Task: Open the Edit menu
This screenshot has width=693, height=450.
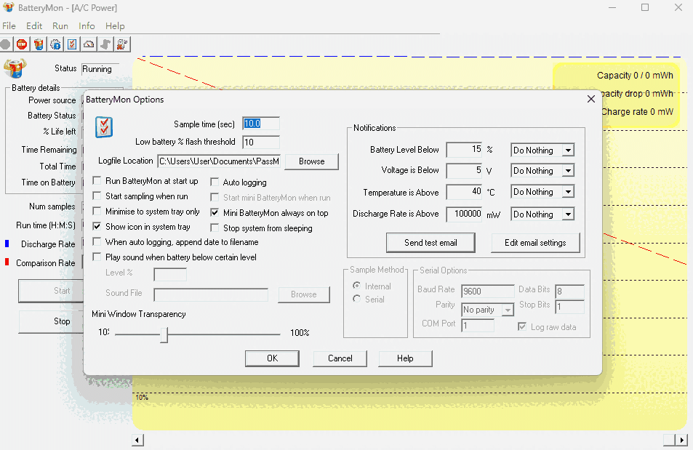Action: point(34,26)
